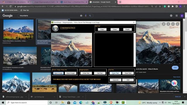The image size is (187, 105).
Task: Open the Google account avatar
Action: tap(182, 15)
